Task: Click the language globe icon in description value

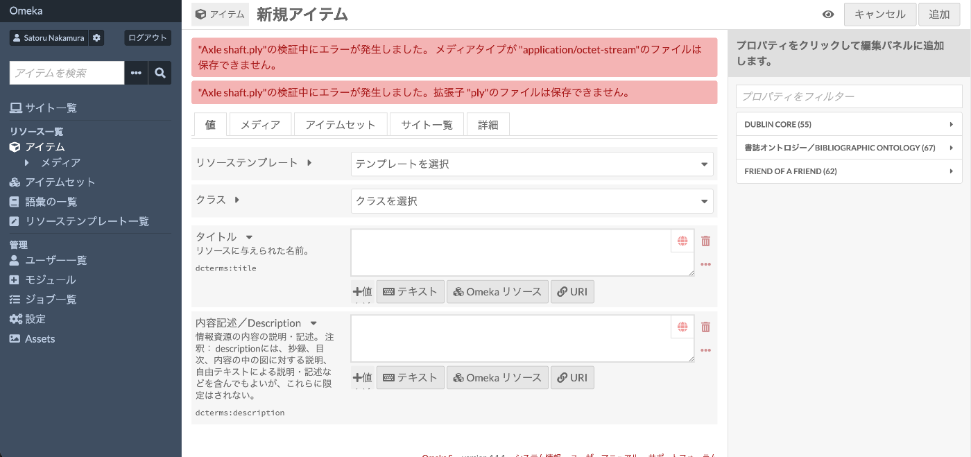Action: (x=682, y=327)
